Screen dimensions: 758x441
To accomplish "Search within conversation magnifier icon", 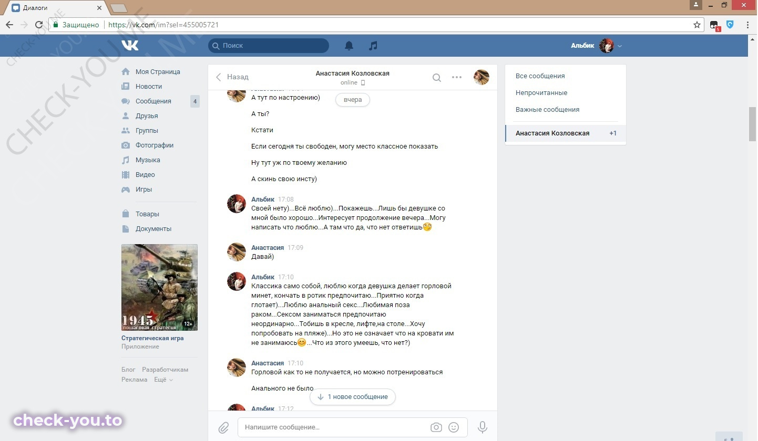I will (x=437, y=78).
